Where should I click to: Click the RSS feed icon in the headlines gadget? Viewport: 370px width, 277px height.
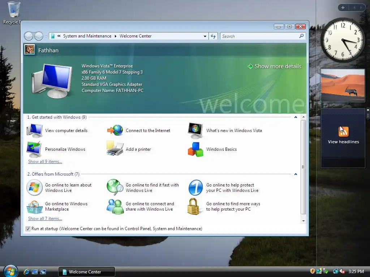pos(343,131)
